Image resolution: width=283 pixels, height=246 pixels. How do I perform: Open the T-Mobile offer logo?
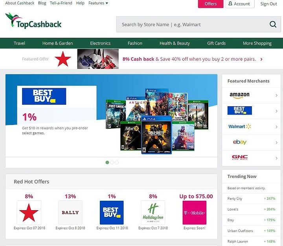coord(195,213)
